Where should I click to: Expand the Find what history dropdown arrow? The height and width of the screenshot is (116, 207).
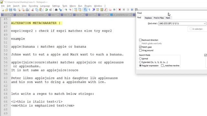(x=205, y=24)
